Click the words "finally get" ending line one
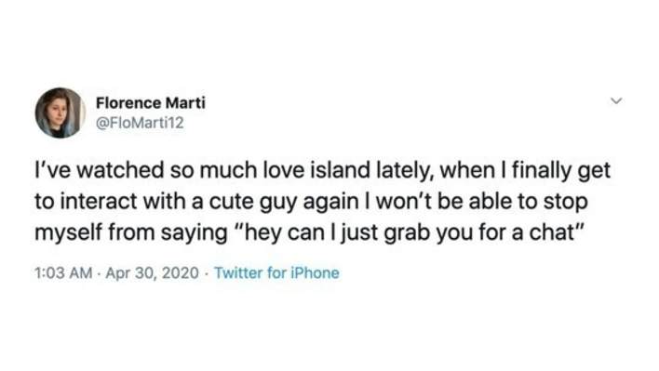 click(563, 171)
